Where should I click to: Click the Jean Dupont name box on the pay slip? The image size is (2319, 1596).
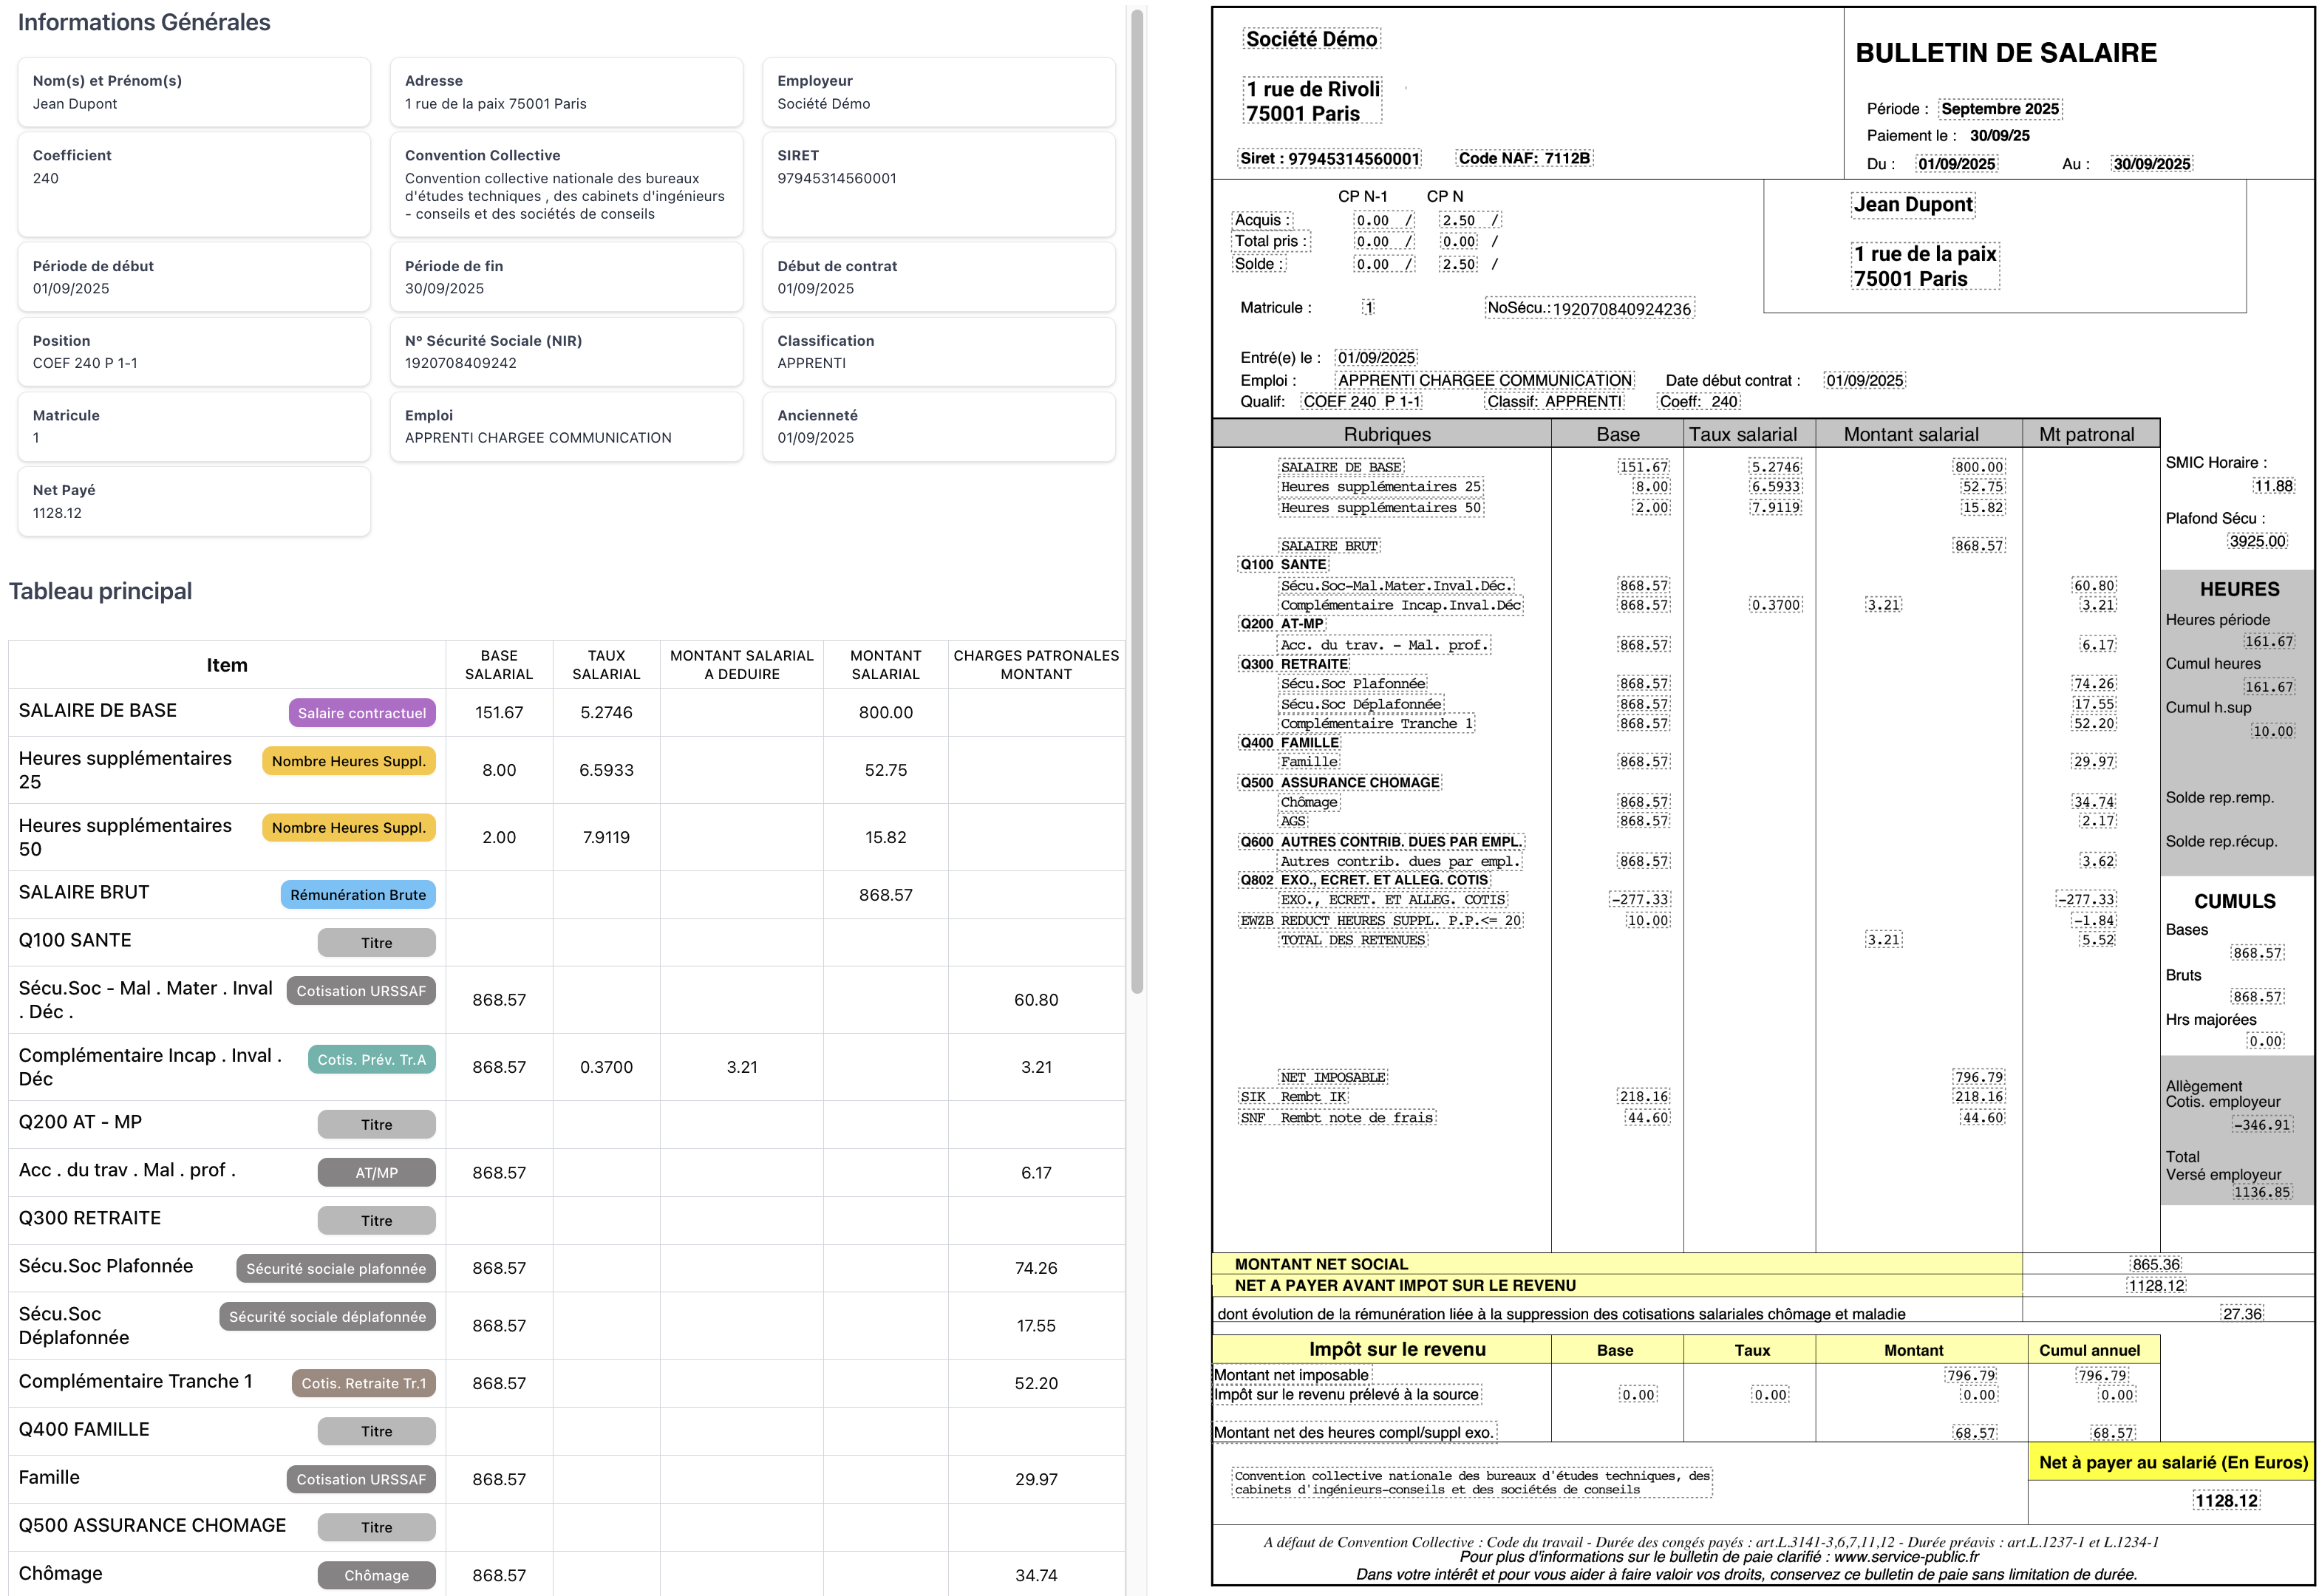click(1913, 204)
